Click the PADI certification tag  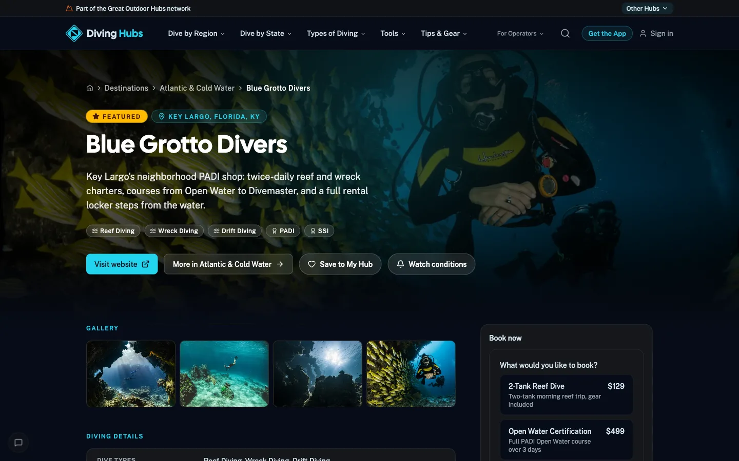283,231
